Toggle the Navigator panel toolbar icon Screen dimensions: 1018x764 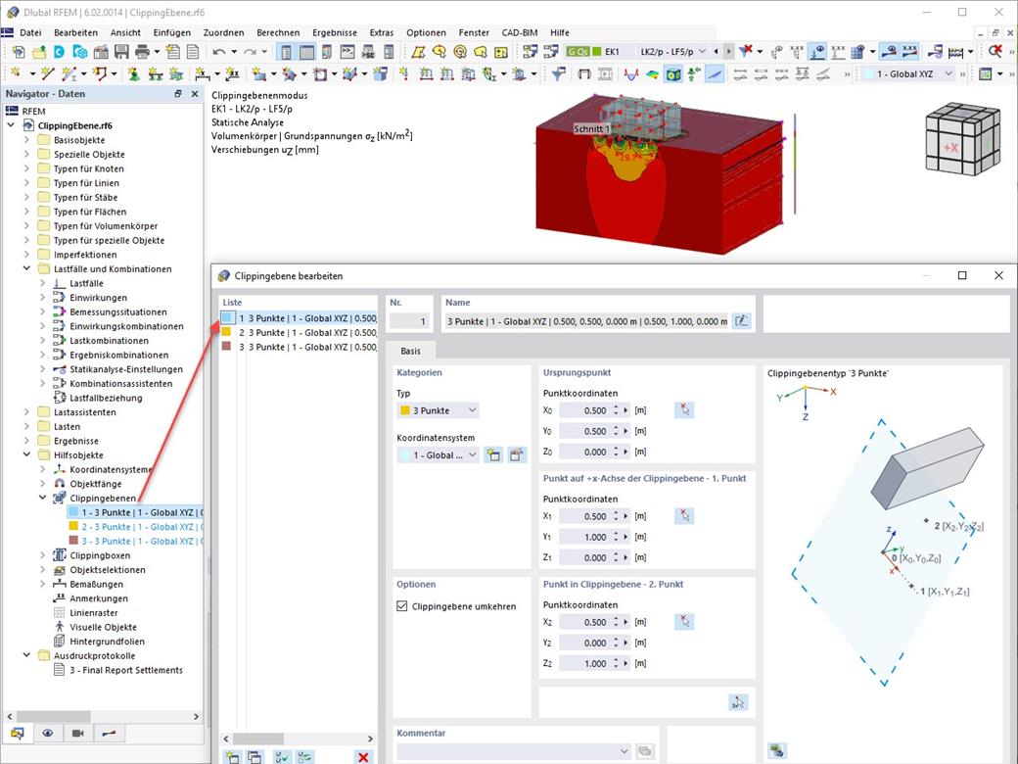tap(286, 52)
